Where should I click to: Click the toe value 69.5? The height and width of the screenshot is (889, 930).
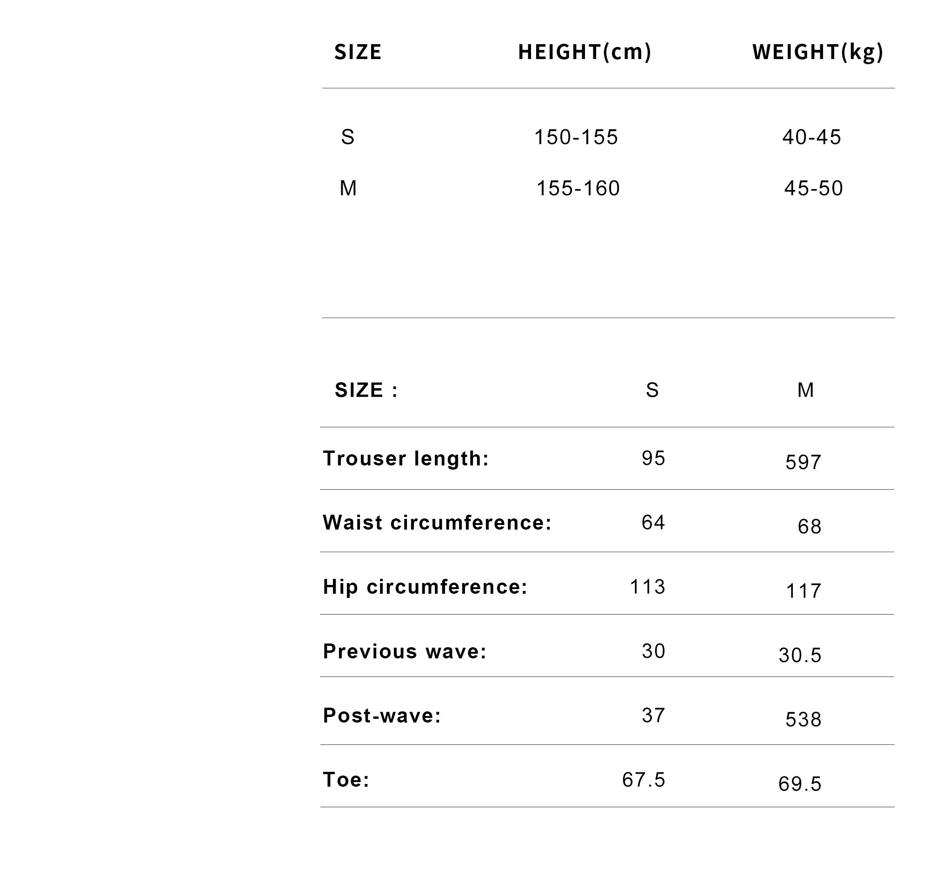pos(800,784)
